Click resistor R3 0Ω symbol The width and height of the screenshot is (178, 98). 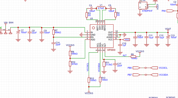tap(87, 15)
